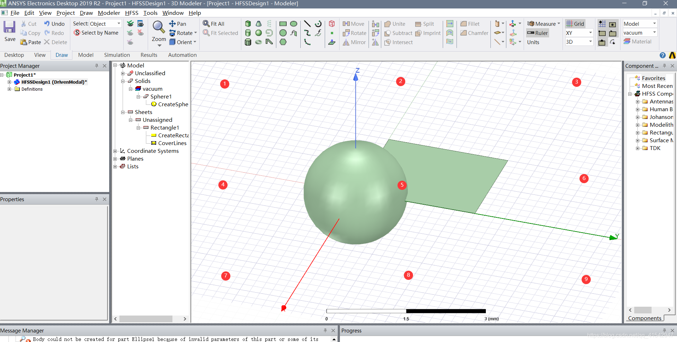This screenshot has width=677, height=342.
Task: Pin the Component Libraries panel
Action: 664,66
